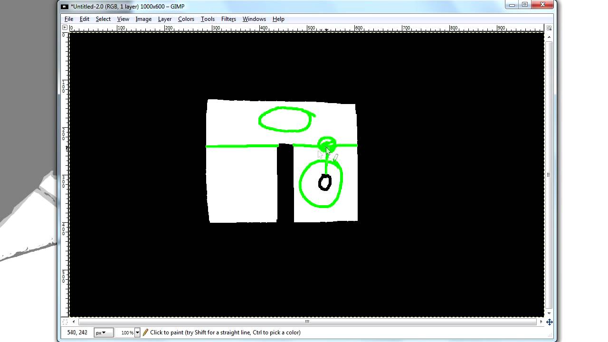Viewport: 608px width, 342px height.
Task: Open the Windows menu
Action: pyautogui.click(x=254, y=19)
